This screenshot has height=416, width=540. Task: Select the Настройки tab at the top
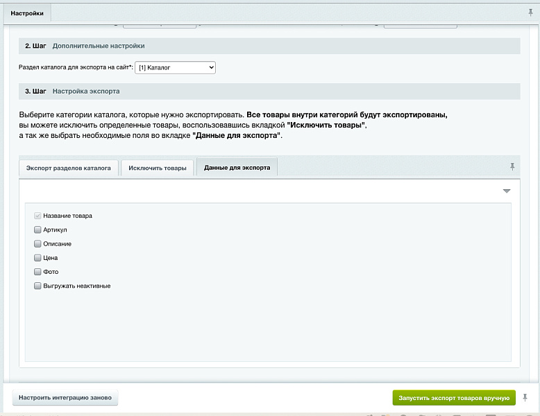(27, 13)
